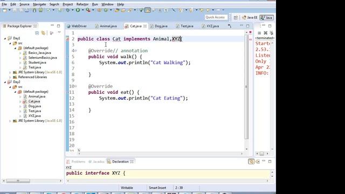This screenshot has width=345, height=194.
Task: Click the Terminate square icon in Console
Action: point(259,33)
